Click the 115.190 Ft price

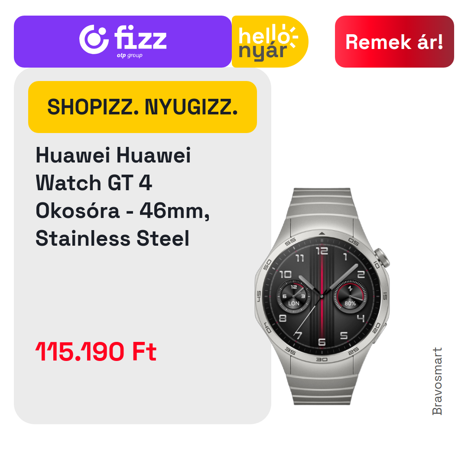click(96, 351)
